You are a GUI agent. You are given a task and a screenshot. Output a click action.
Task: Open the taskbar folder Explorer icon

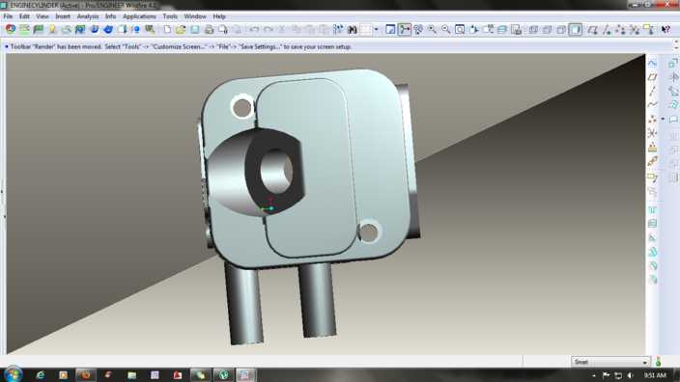coord(131,375)
